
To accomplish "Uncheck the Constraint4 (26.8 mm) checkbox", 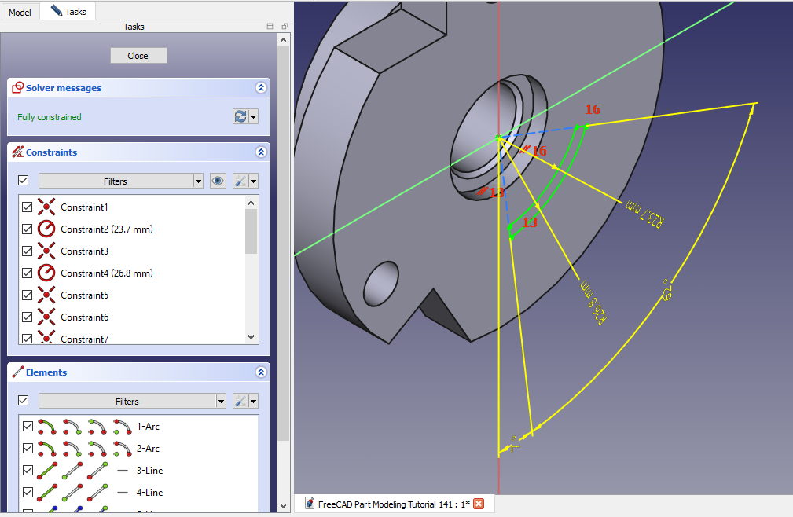I will (28, 273).
